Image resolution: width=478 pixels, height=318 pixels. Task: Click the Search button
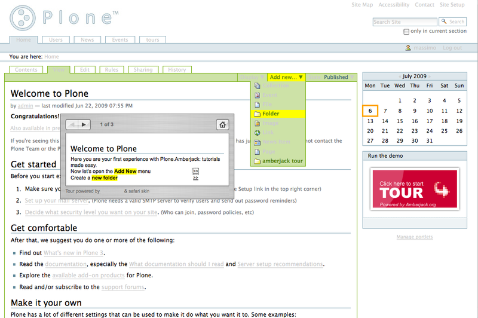point(453,22)
